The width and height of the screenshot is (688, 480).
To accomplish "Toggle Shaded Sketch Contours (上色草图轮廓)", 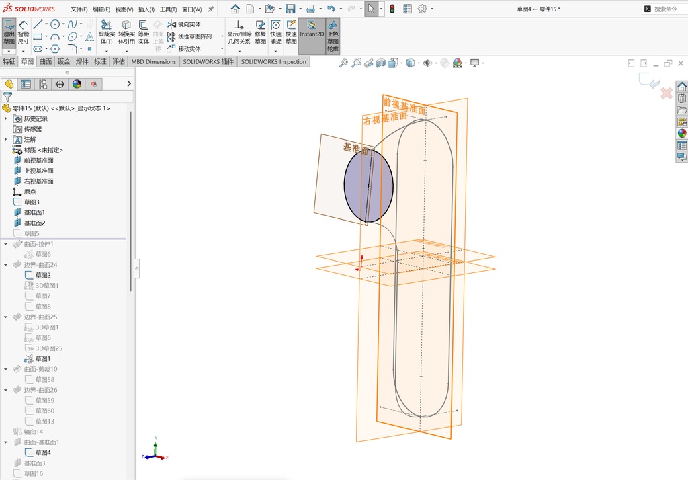I will 333,36.
